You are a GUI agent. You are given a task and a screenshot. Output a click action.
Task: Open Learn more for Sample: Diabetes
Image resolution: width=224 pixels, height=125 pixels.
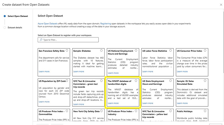(79, 72)
